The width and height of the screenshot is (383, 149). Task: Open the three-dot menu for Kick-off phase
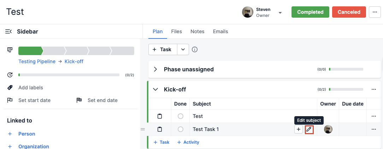click(373, 89)
